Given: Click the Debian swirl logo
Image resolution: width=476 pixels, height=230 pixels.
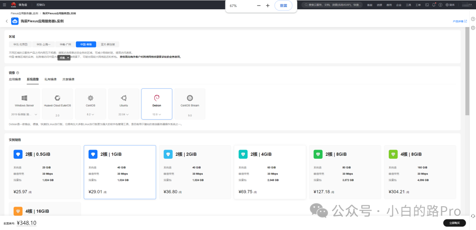Looking at the screenshot, I should pyautogui.click(x=156, y=98).
